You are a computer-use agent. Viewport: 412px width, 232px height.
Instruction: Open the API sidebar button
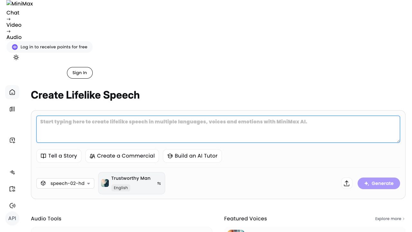[x=12, y=218]
